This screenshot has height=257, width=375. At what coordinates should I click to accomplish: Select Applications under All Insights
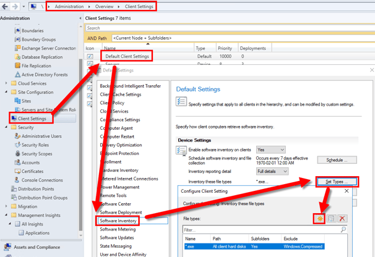point(37,233)
